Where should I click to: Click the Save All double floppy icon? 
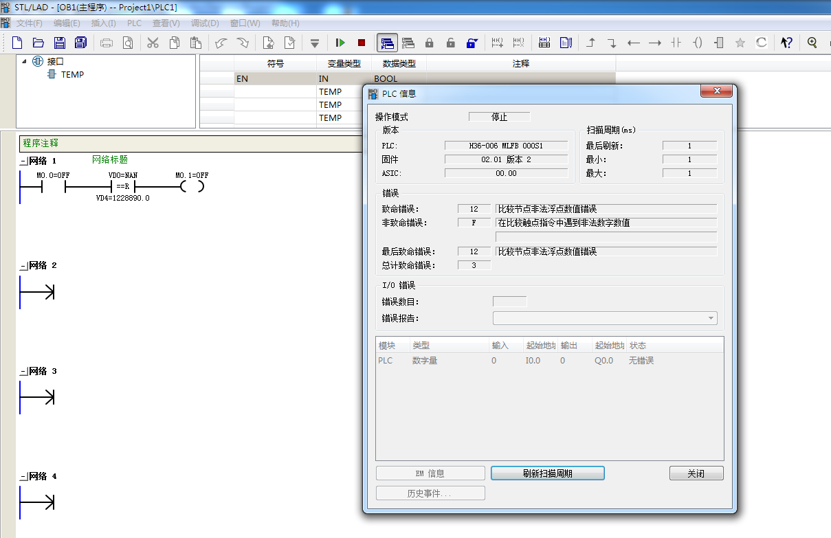coord(80,43)
